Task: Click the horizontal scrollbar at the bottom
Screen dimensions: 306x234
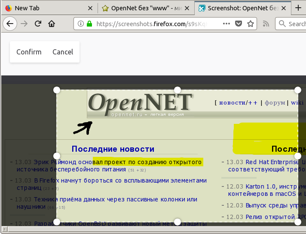Action: 150,231
